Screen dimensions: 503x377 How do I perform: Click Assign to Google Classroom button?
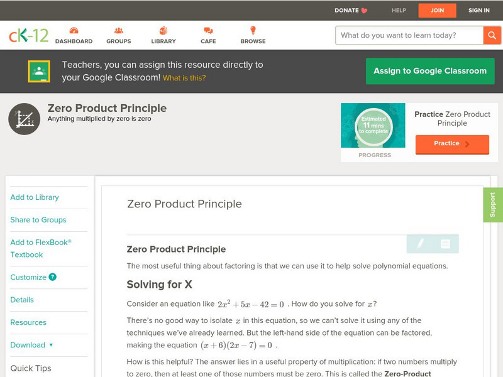coord(430,71)
